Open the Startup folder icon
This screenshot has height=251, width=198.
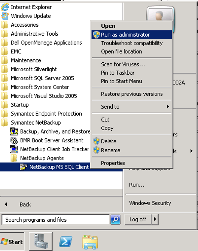(4, 105)
